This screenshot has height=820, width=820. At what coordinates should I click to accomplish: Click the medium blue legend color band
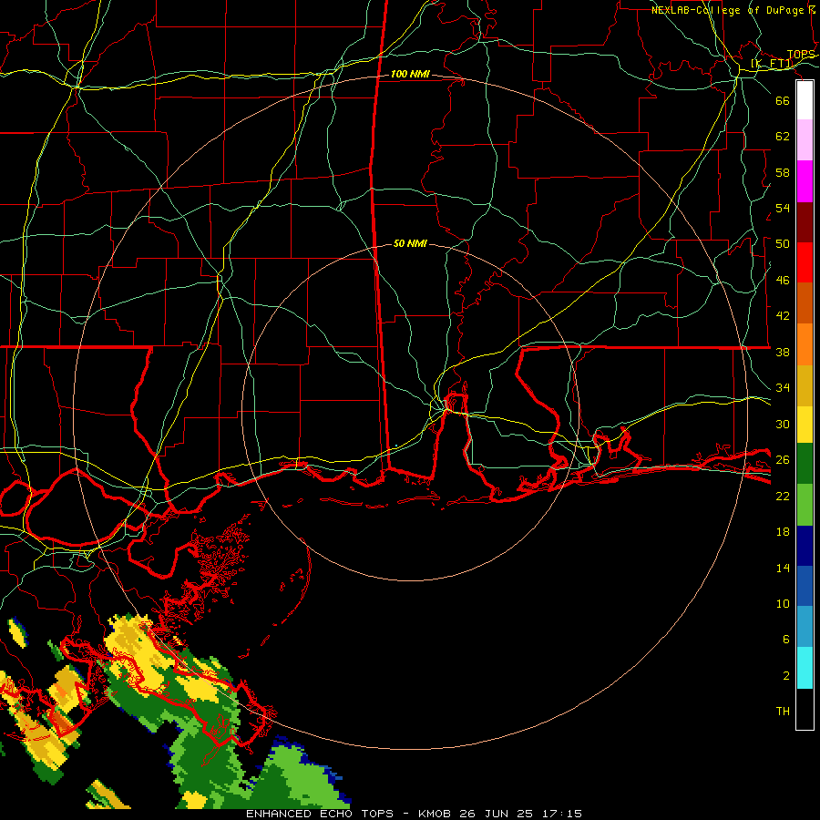(x=805, y=586)
